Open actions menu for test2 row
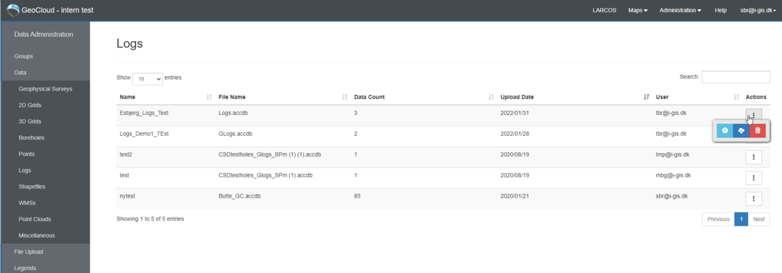This screenshot has height=273, width=782. [753, 157]
